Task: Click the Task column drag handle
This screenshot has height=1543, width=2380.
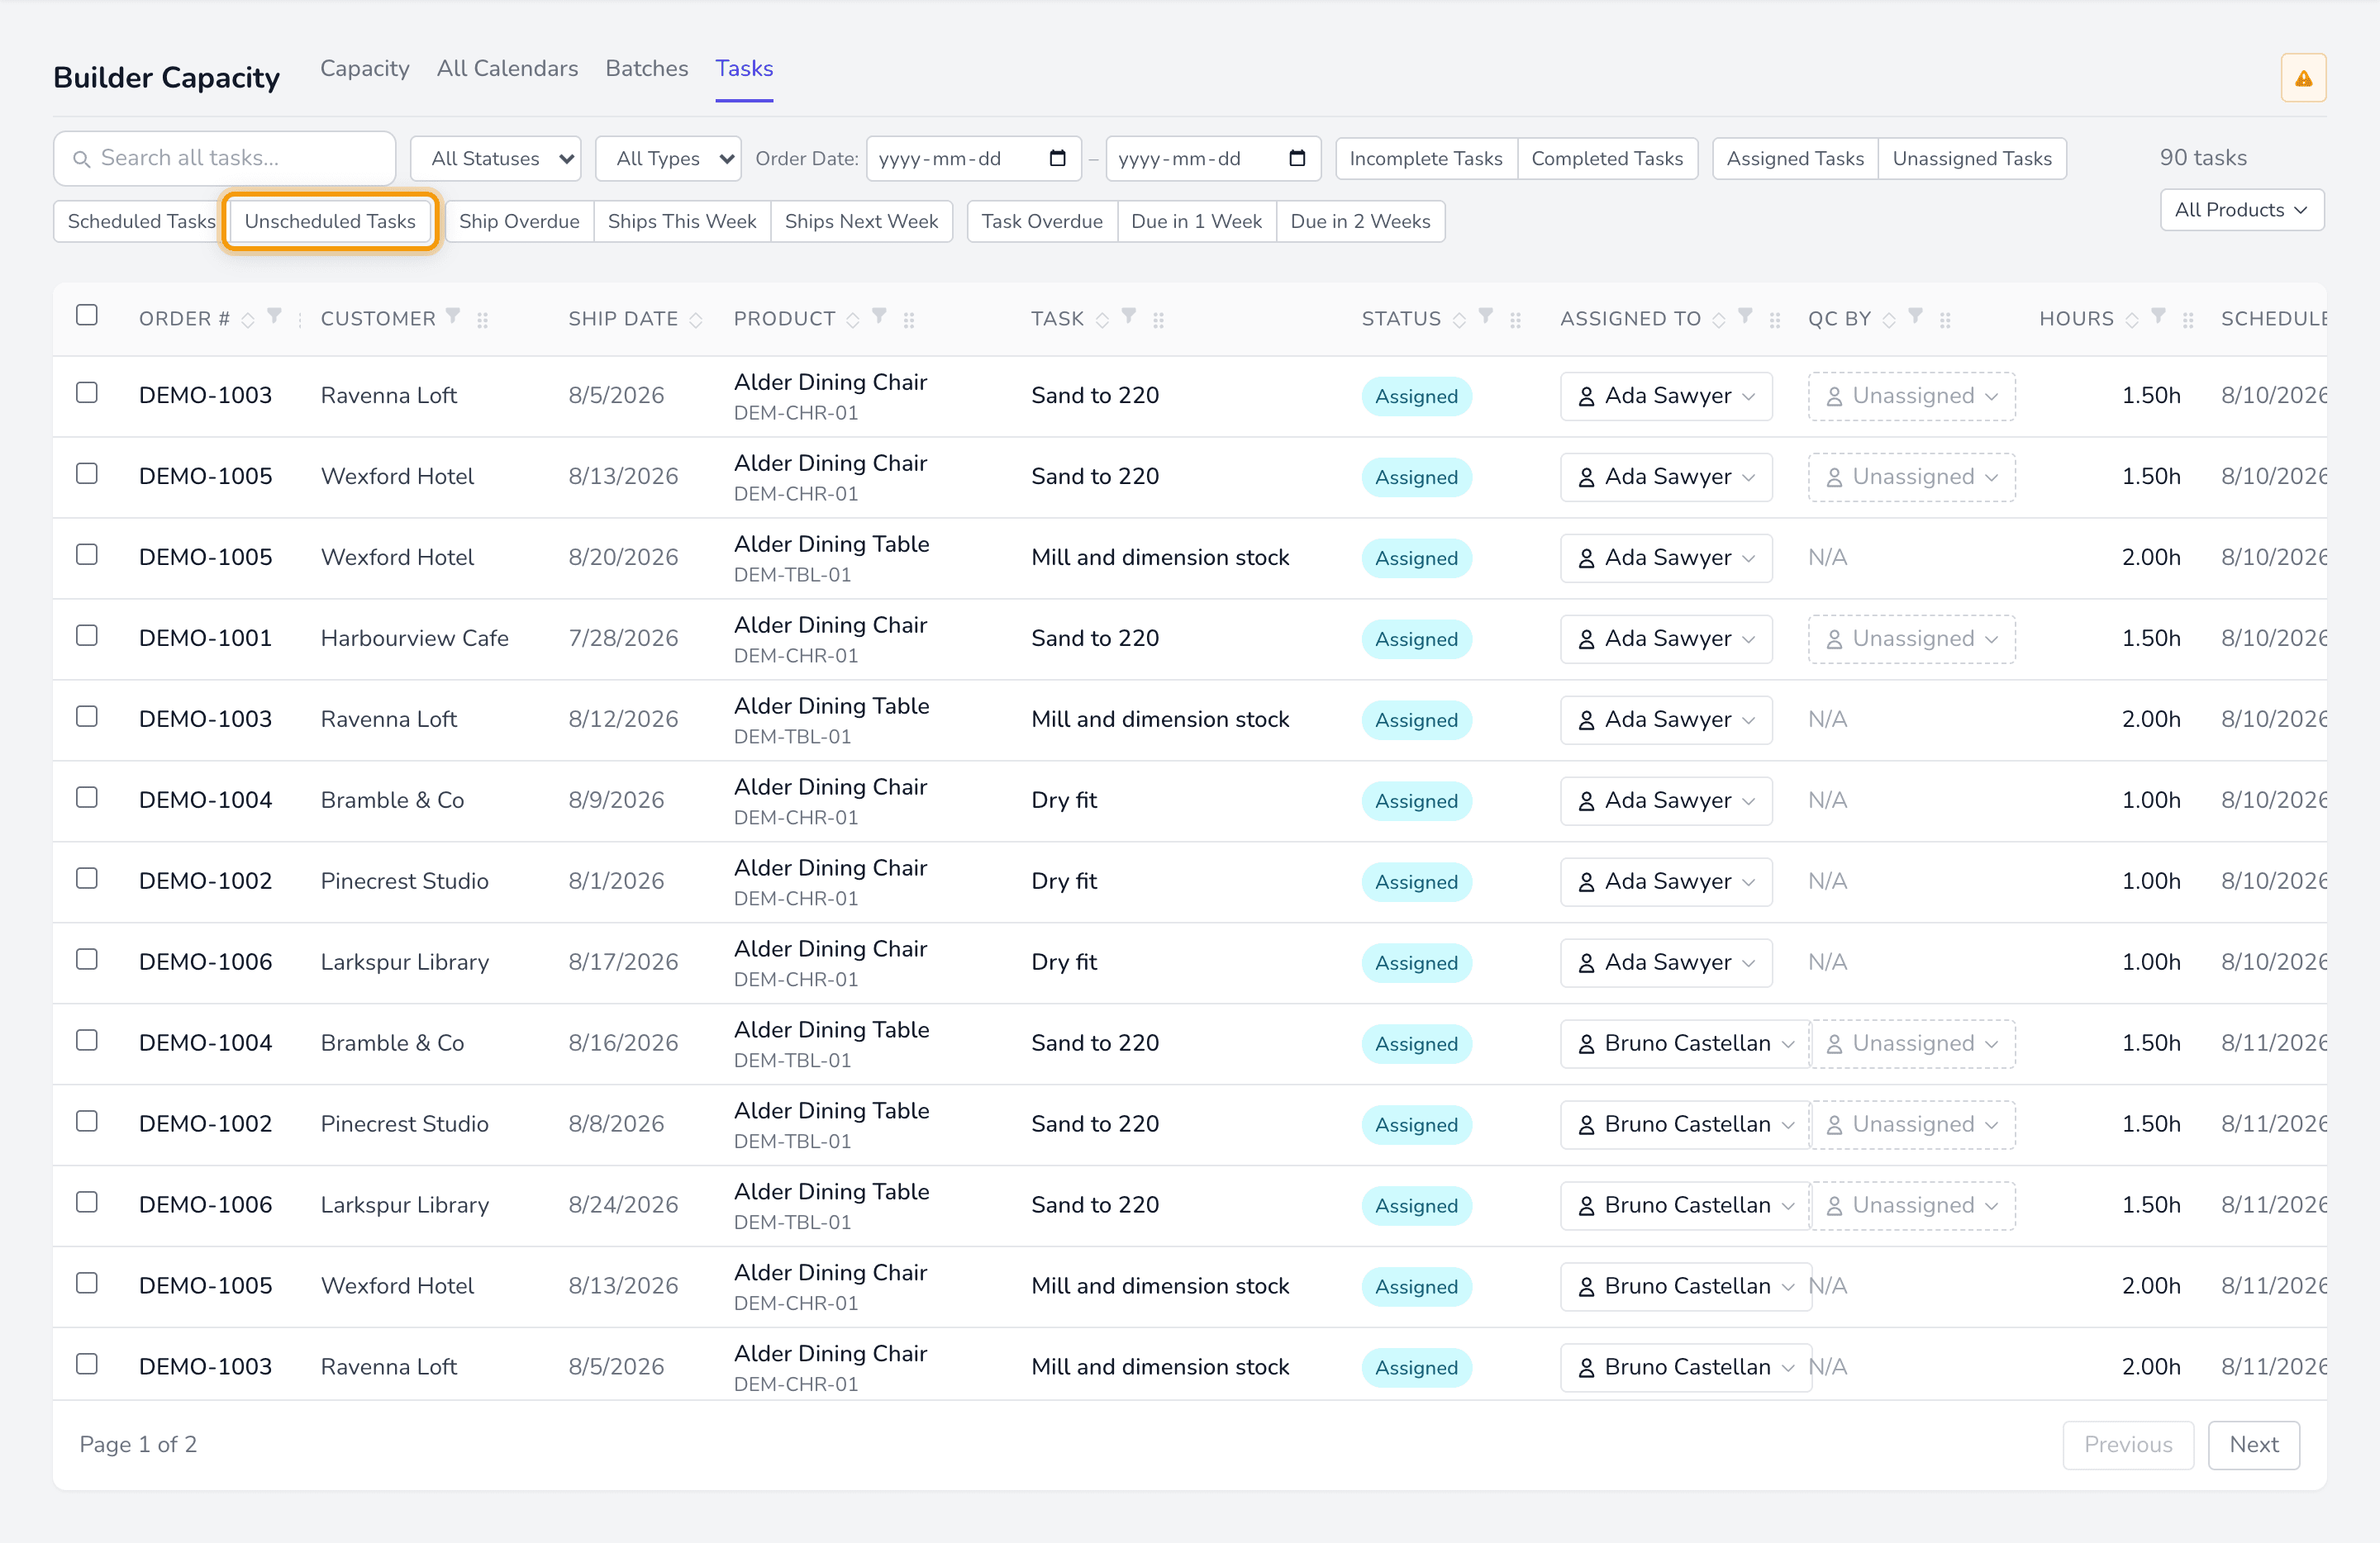Action: coord(1158,320)
